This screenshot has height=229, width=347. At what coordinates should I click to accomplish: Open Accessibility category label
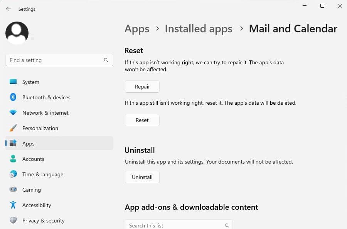click(x=37, y=205)
